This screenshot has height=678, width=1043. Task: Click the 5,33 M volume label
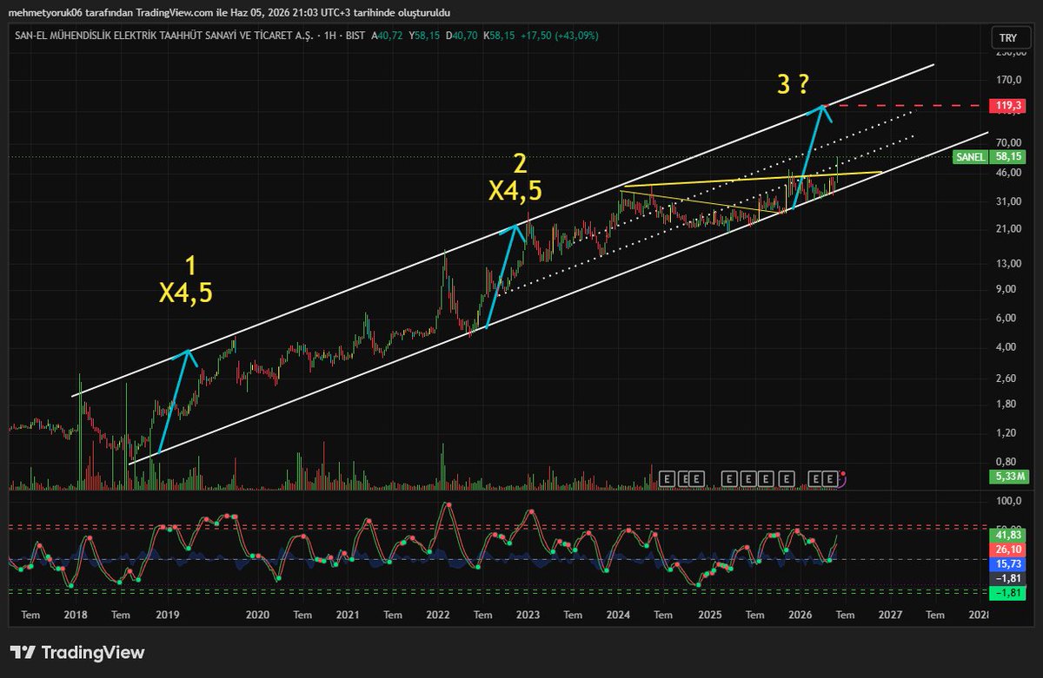click(1008, 476)
